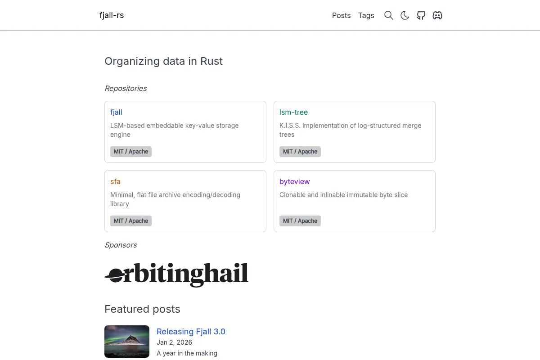This screenshot has width=540, height=360.
Task: Click 'Clonable and inlinable immutable byte slice' text
Action: pyautogui.click(x=344, y=195)
